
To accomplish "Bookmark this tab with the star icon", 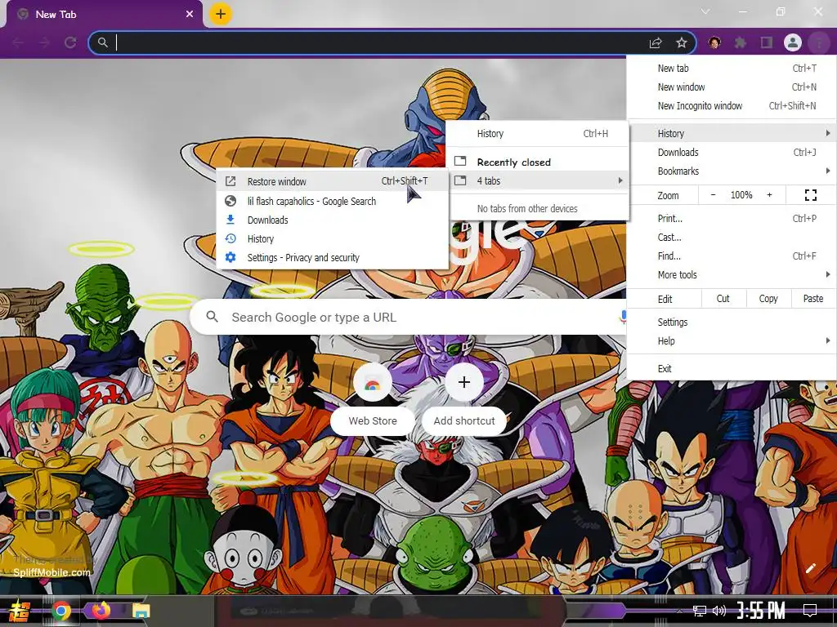I will [x=682, y=42].
